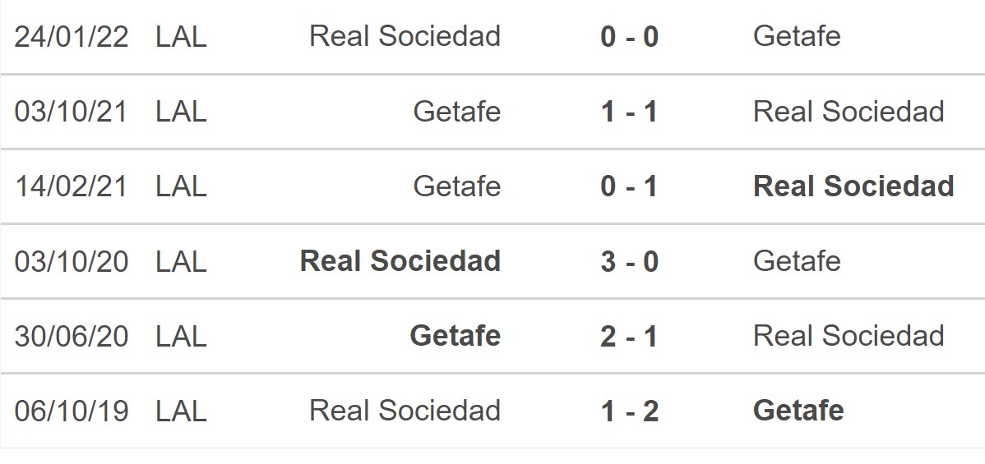Click the LAL label in the 06/10/19 row
Image resolution: width=985 pixels, height=464 pixels.
point(181,411)
